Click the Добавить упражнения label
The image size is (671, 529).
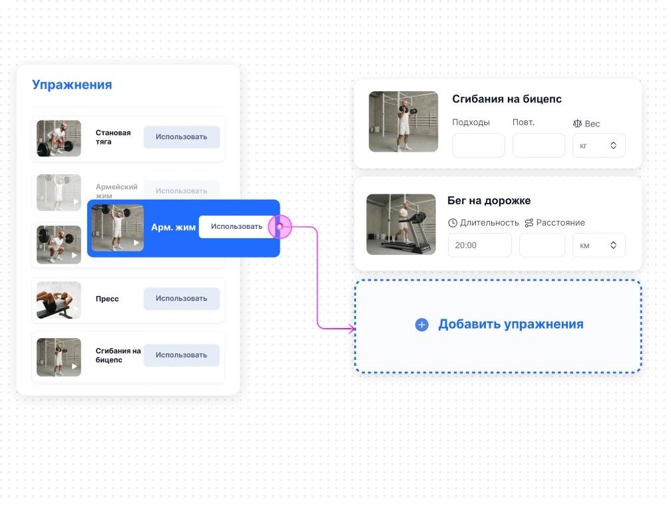511,324
